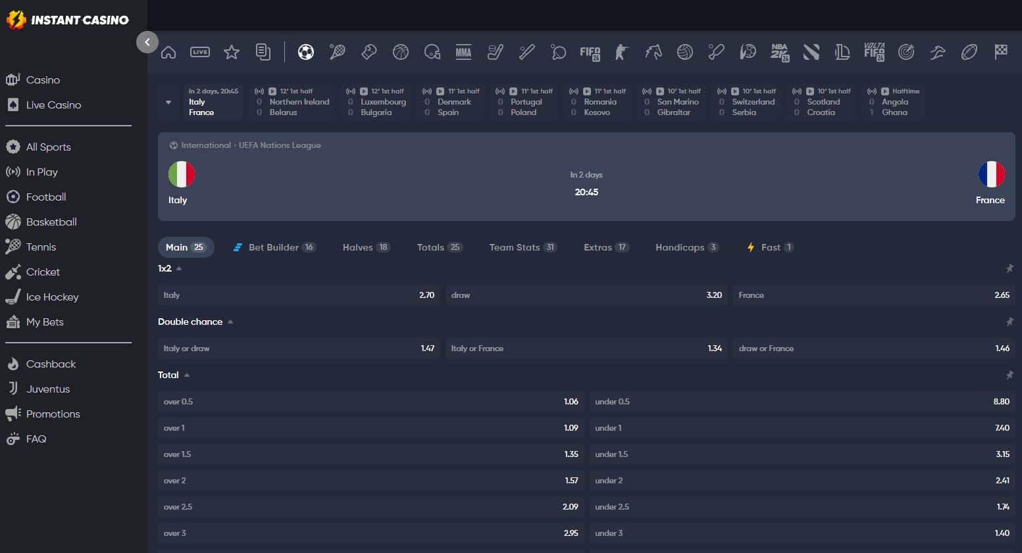
Task: Select the MMA sport icon
Action: [x=464, y=52]
